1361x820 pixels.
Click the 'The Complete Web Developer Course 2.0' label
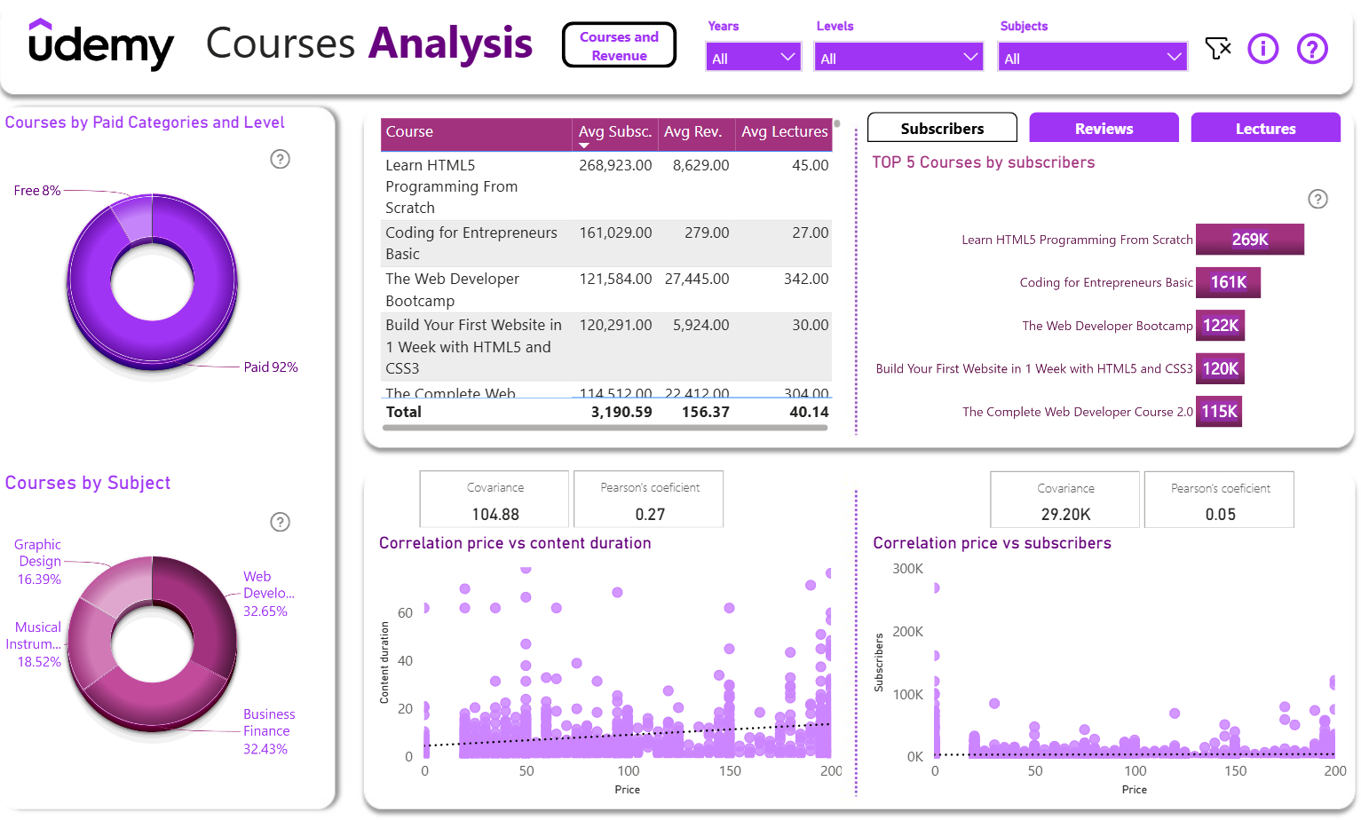point(1078,412)
